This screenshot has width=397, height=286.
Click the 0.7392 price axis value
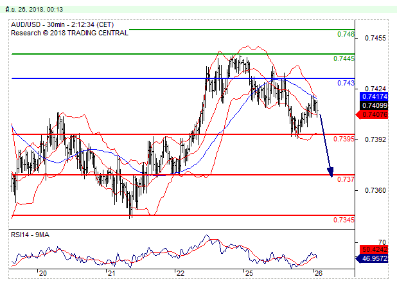pyautogui.click(x=375, y=139)
